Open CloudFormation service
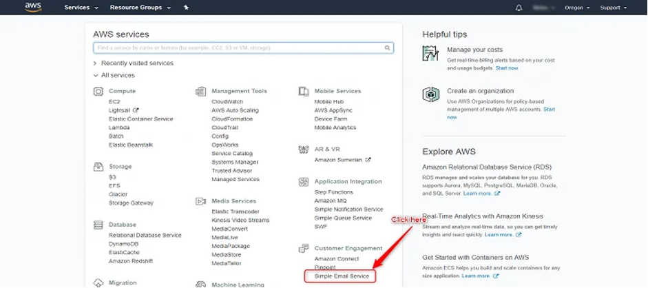648x288 pixels. point(232,119)
